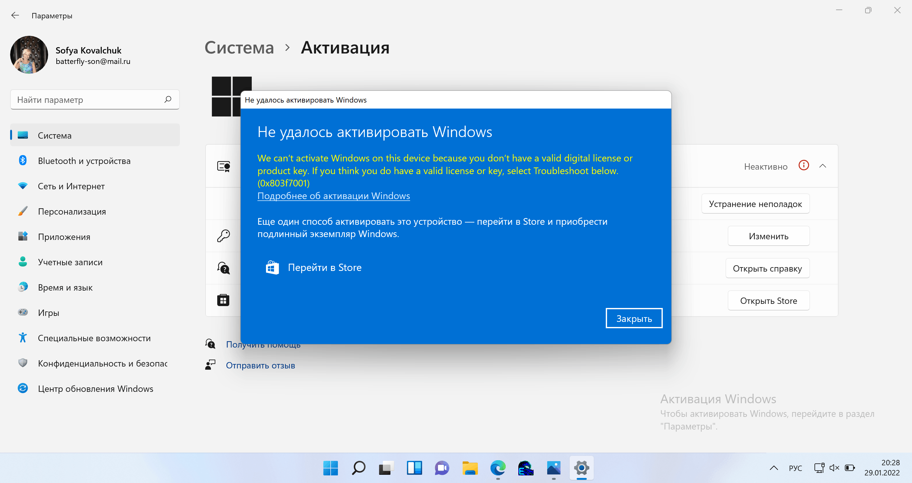
Task: Click the Microsoft Store app icon in list
Action: pos(223,300)
